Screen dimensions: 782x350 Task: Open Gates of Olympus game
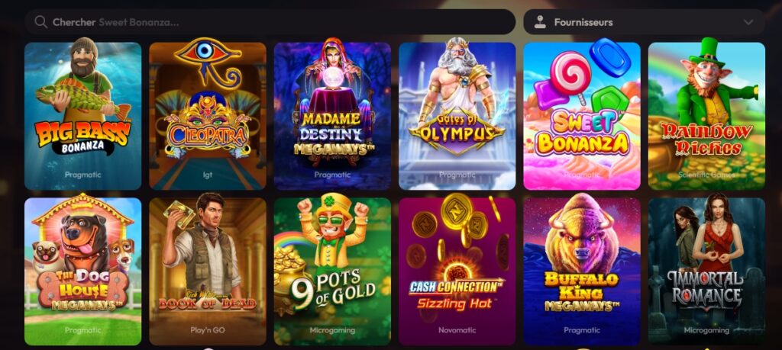point(457,116)
